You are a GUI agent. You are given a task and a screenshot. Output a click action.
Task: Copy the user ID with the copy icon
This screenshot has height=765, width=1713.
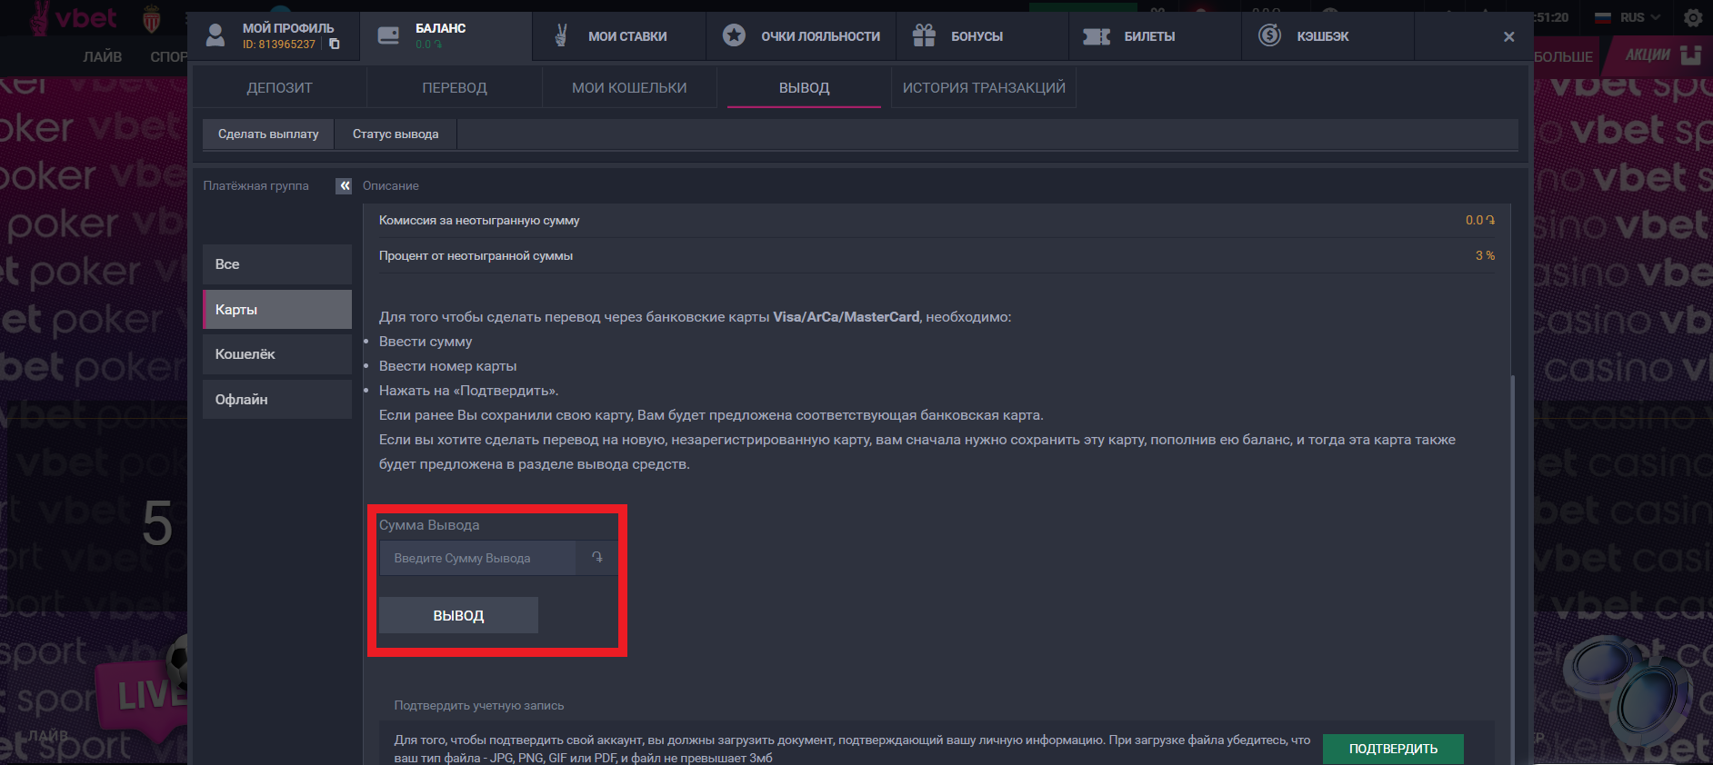pos(335,44)
